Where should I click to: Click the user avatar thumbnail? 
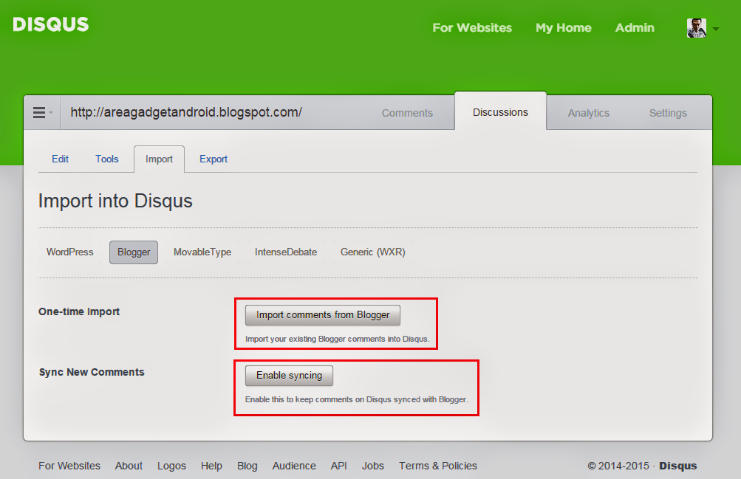click(x=696, y=28)
